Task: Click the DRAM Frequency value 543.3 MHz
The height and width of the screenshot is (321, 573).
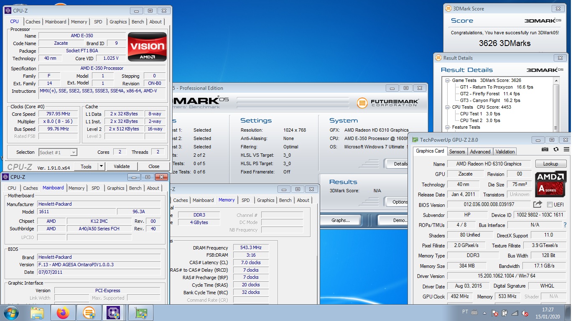Action: pos(251,248)
